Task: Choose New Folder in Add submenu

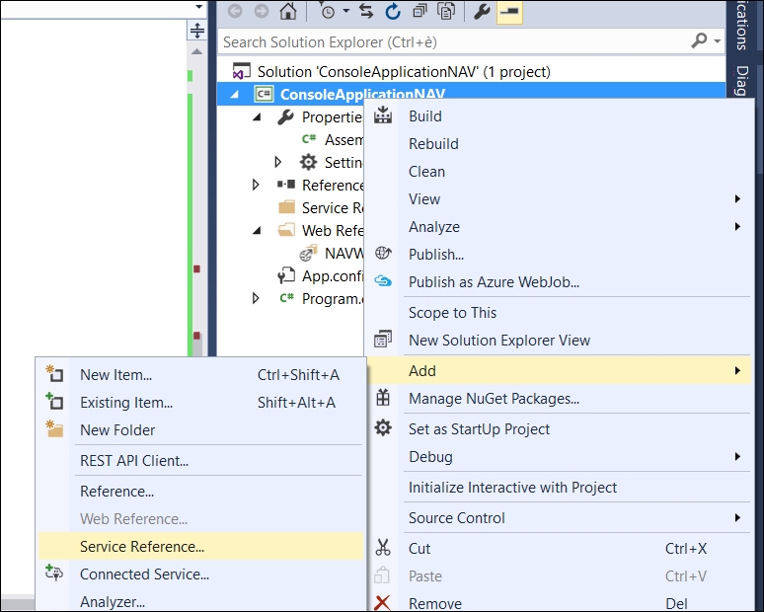Action: tap(201, 429)
